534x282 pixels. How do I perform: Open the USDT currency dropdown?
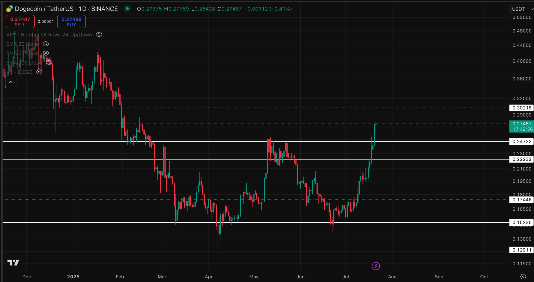[x=522, y=9]
